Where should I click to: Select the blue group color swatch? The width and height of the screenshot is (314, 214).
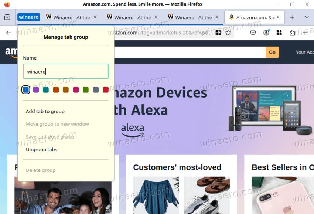[26, 90]
